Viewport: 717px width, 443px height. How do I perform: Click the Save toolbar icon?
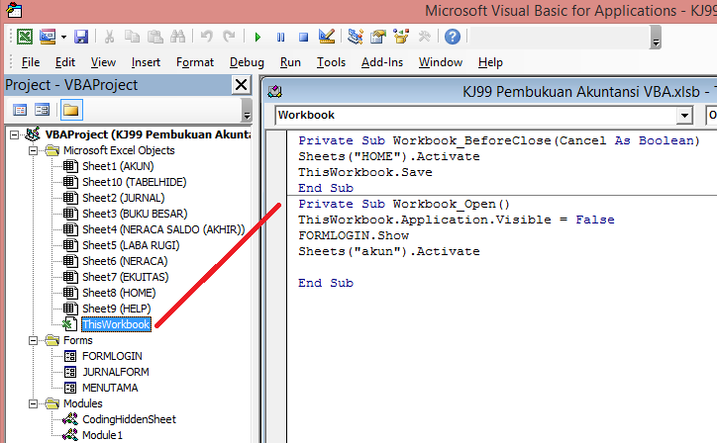[81, 37]
